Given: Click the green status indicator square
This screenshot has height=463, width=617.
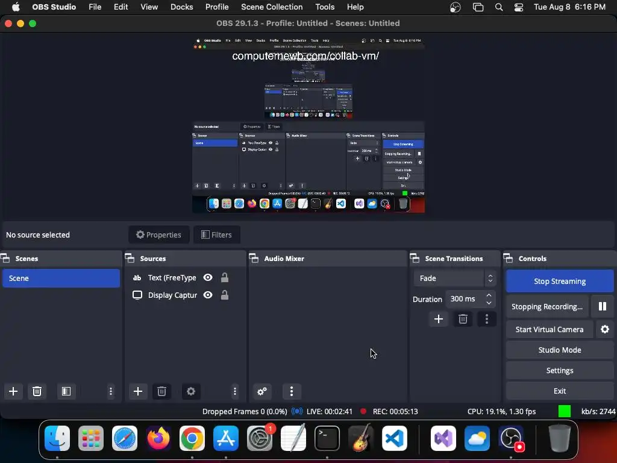Looking at the screenshot, I should [564, 411].
